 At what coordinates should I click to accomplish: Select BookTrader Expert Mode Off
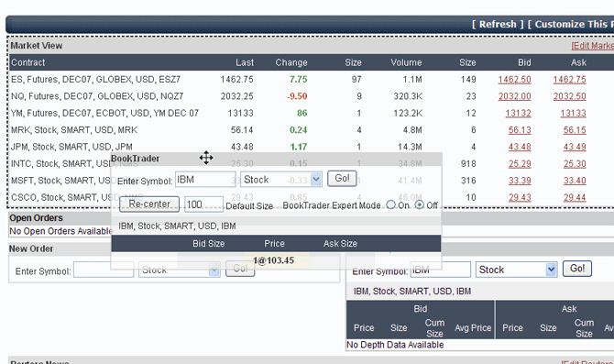[x=420, y=204]
